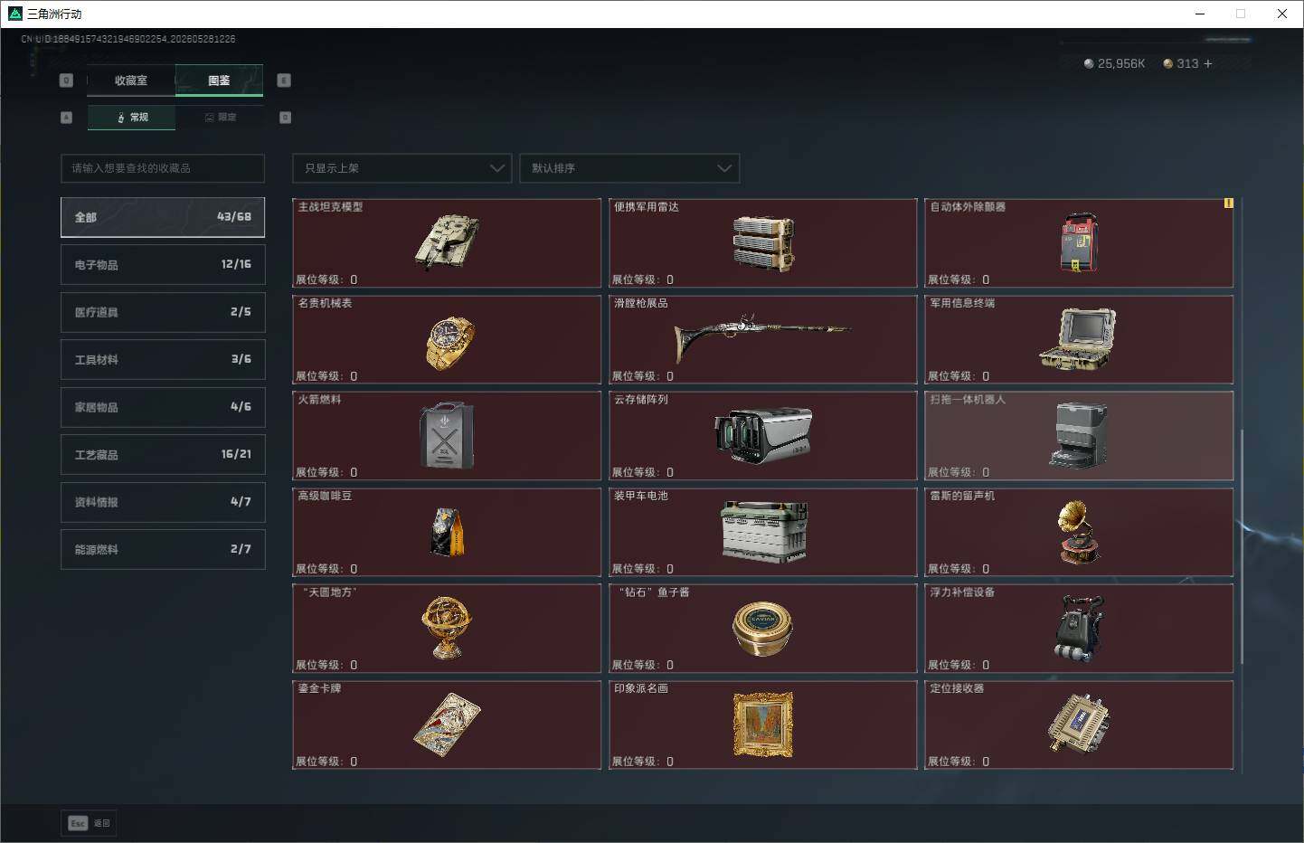The width and height of the screenshot is (1304, 843).
Task: Select the 军用信息终端 terminal icon
Action: (1077, 339)
